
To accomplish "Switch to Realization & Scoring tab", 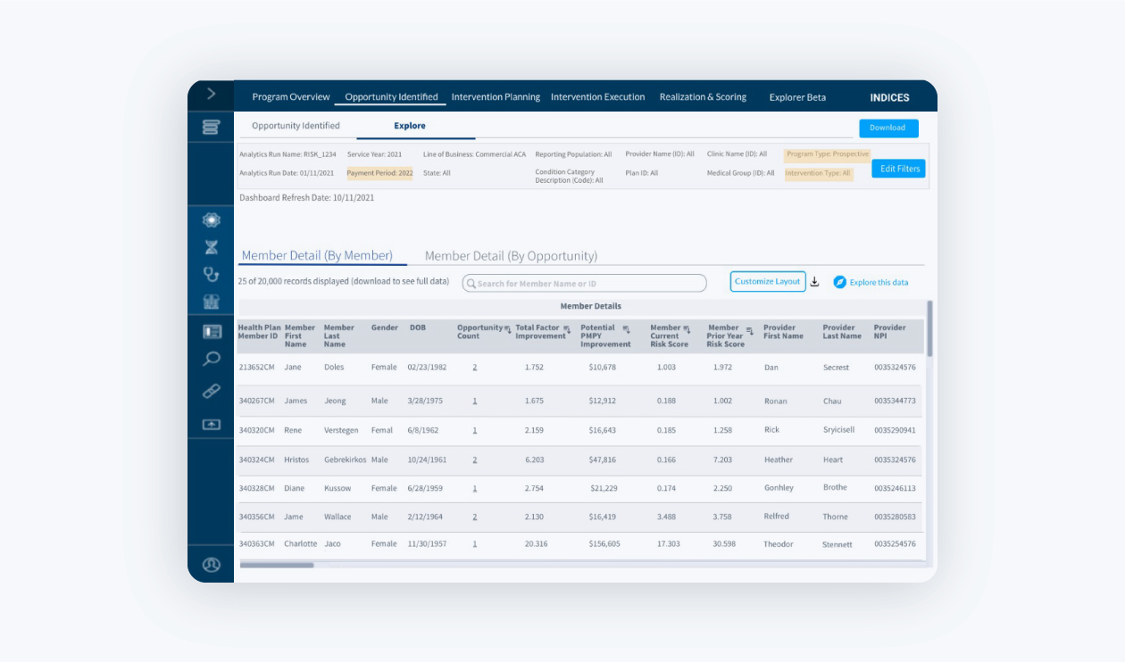I will pos(703,97).
